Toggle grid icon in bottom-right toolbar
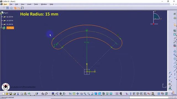177x99 pixels. tap(159, 94)
